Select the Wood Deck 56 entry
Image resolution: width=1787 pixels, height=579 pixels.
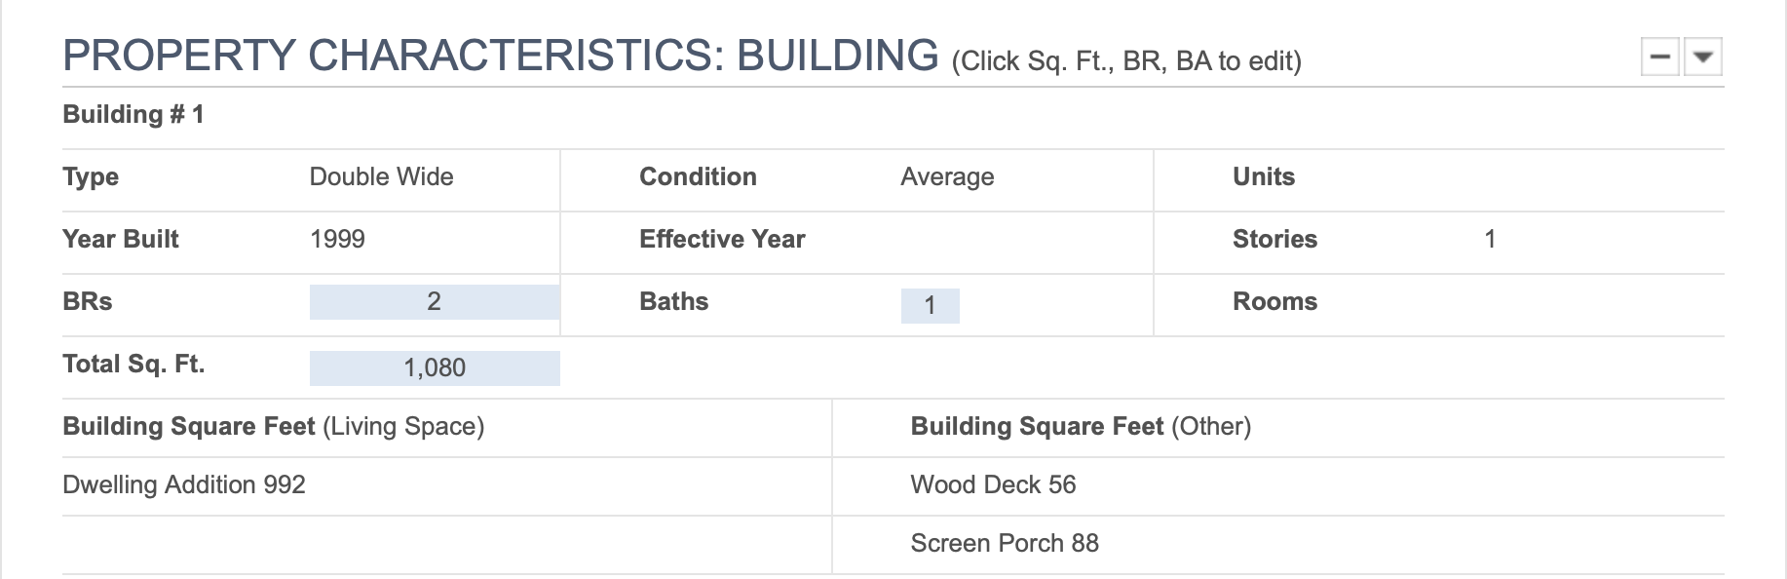pos(993,485)
